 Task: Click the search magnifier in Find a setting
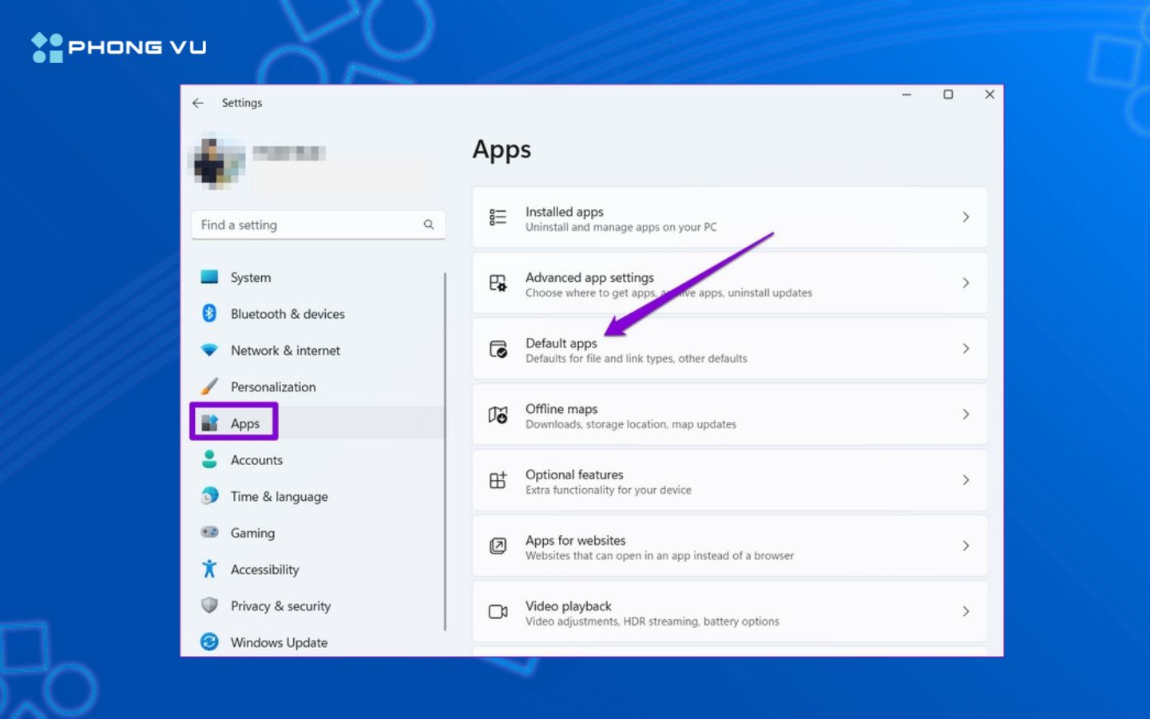tap(429, 224)
